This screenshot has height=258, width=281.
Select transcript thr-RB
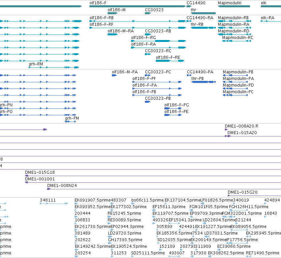coord(203,28)
